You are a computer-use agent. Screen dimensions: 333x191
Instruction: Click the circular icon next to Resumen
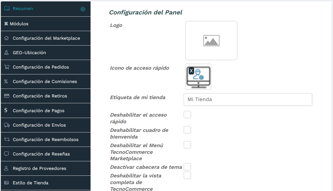tap(83, 9)
